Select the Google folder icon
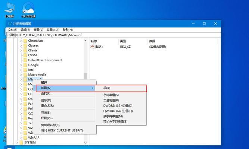Image resolution: width=249 pixels, height=149 pixels. (25, 65)
